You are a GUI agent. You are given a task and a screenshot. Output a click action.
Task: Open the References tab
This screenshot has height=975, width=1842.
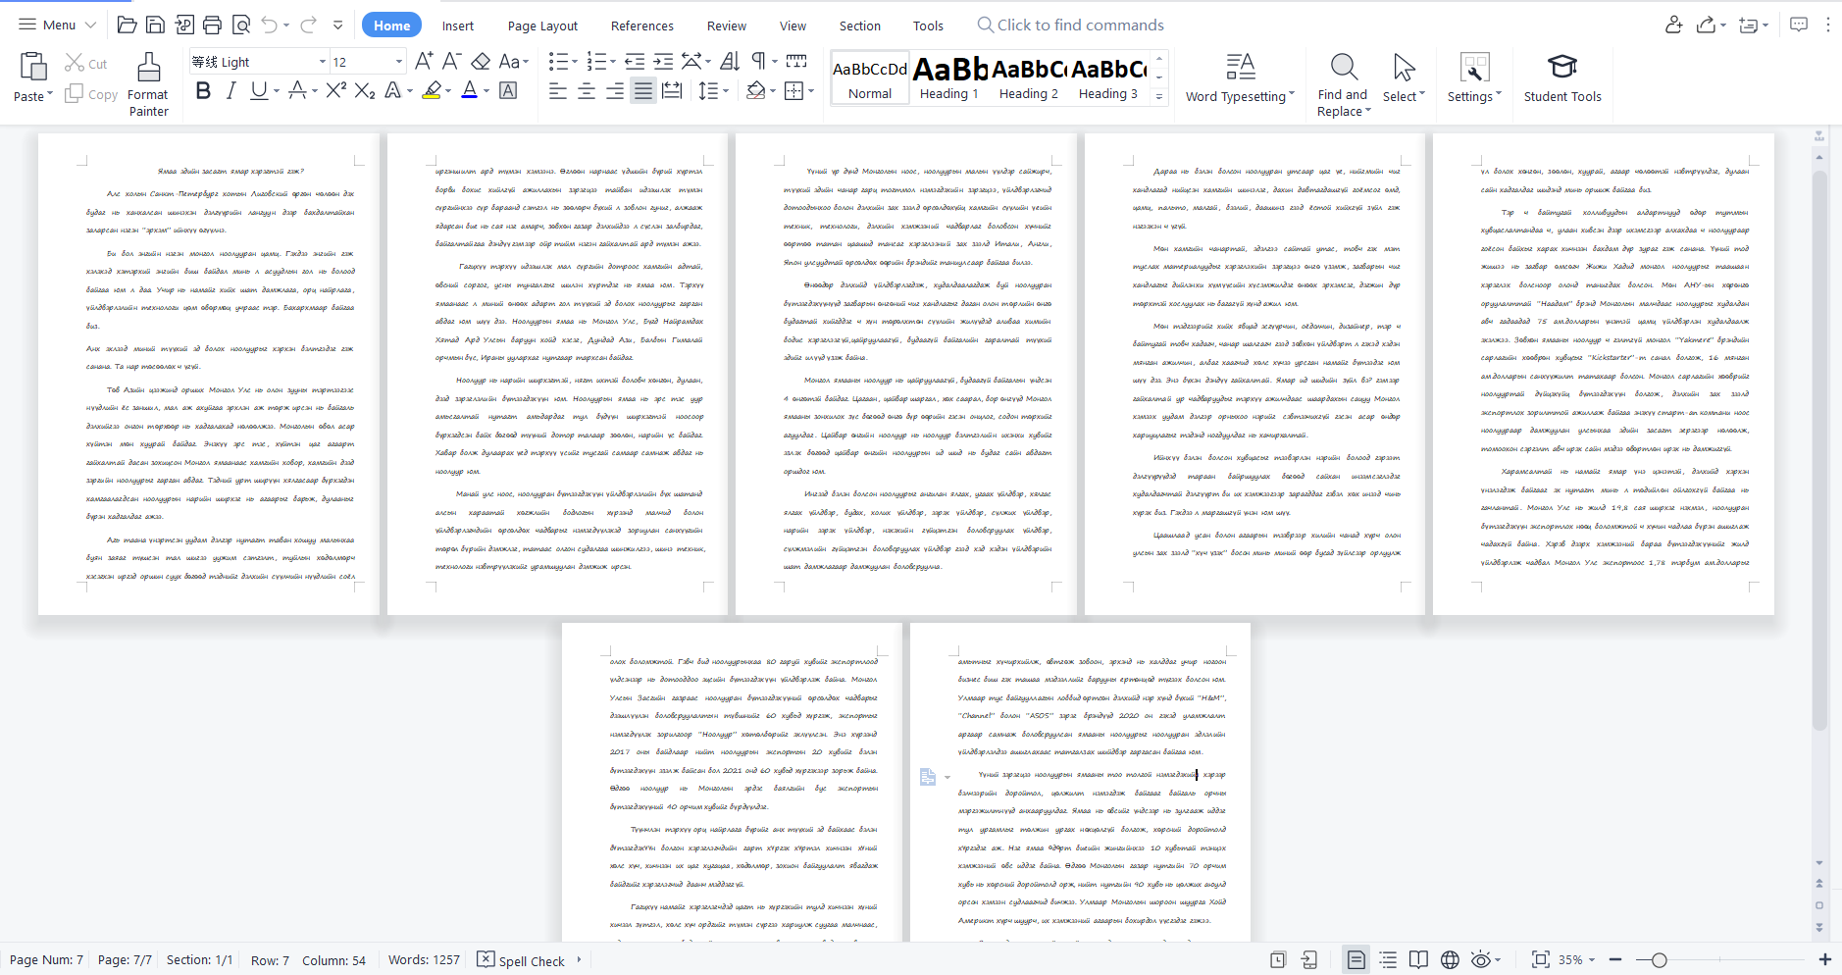click(x=641, y=26)
